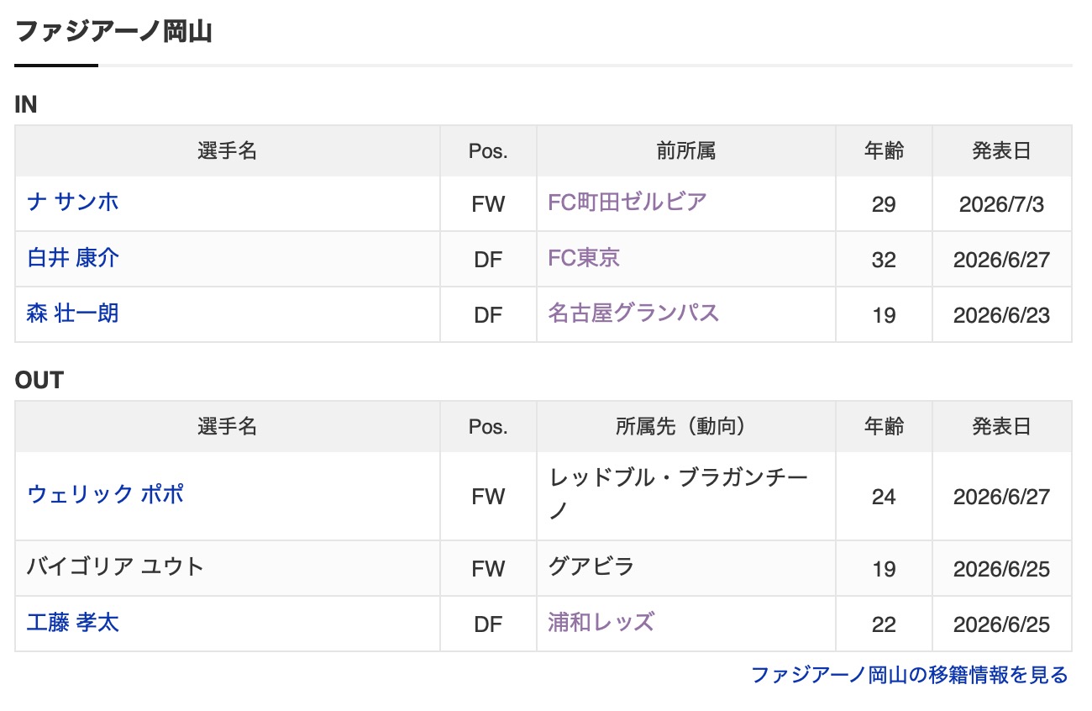The image size is (1092, 711).
Task: Click the 選手名 header in IN table
Action: pos(228,151)
